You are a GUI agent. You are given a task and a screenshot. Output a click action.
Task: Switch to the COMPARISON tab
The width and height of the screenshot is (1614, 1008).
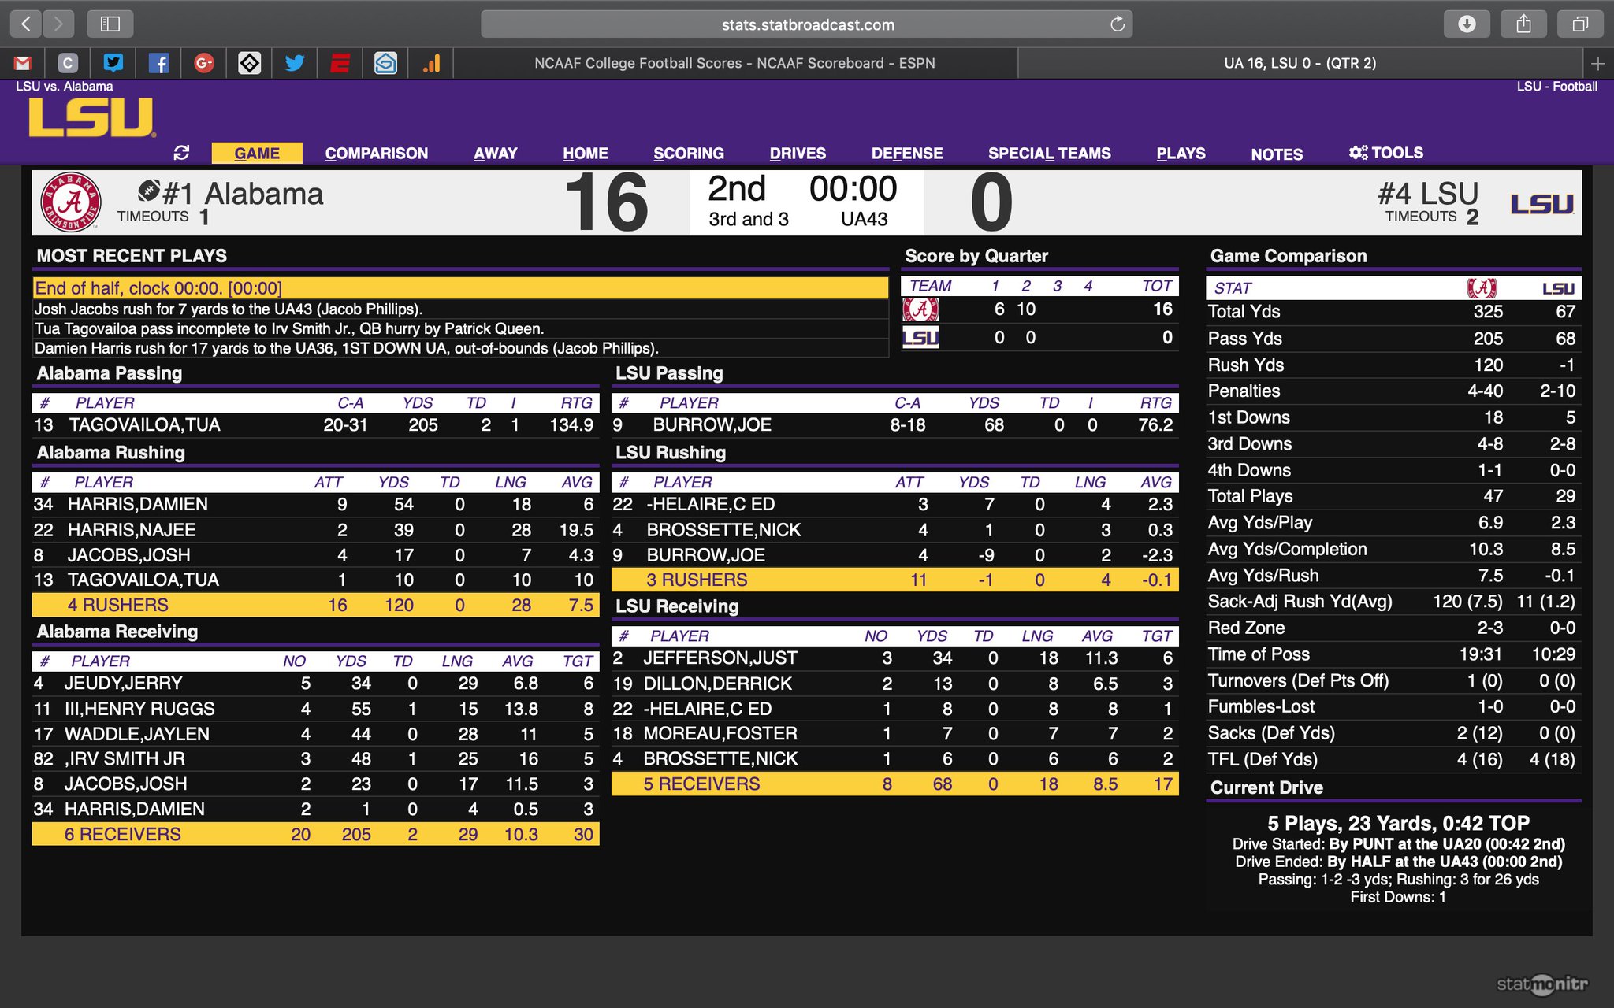coord(377,154)
